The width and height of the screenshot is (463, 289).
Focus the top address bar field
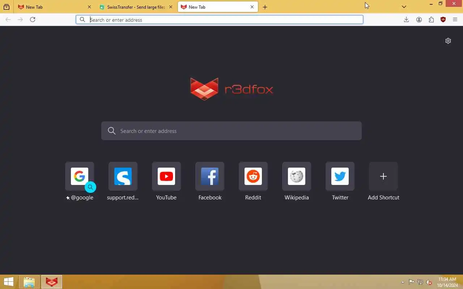click(220, 20)
